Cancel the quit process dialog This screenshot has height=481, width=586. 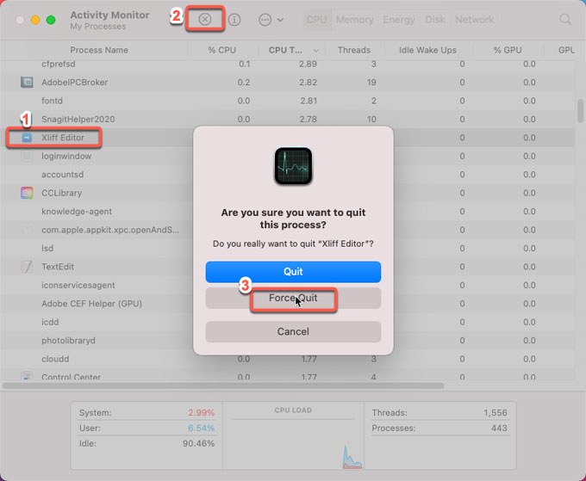[293, 331]
